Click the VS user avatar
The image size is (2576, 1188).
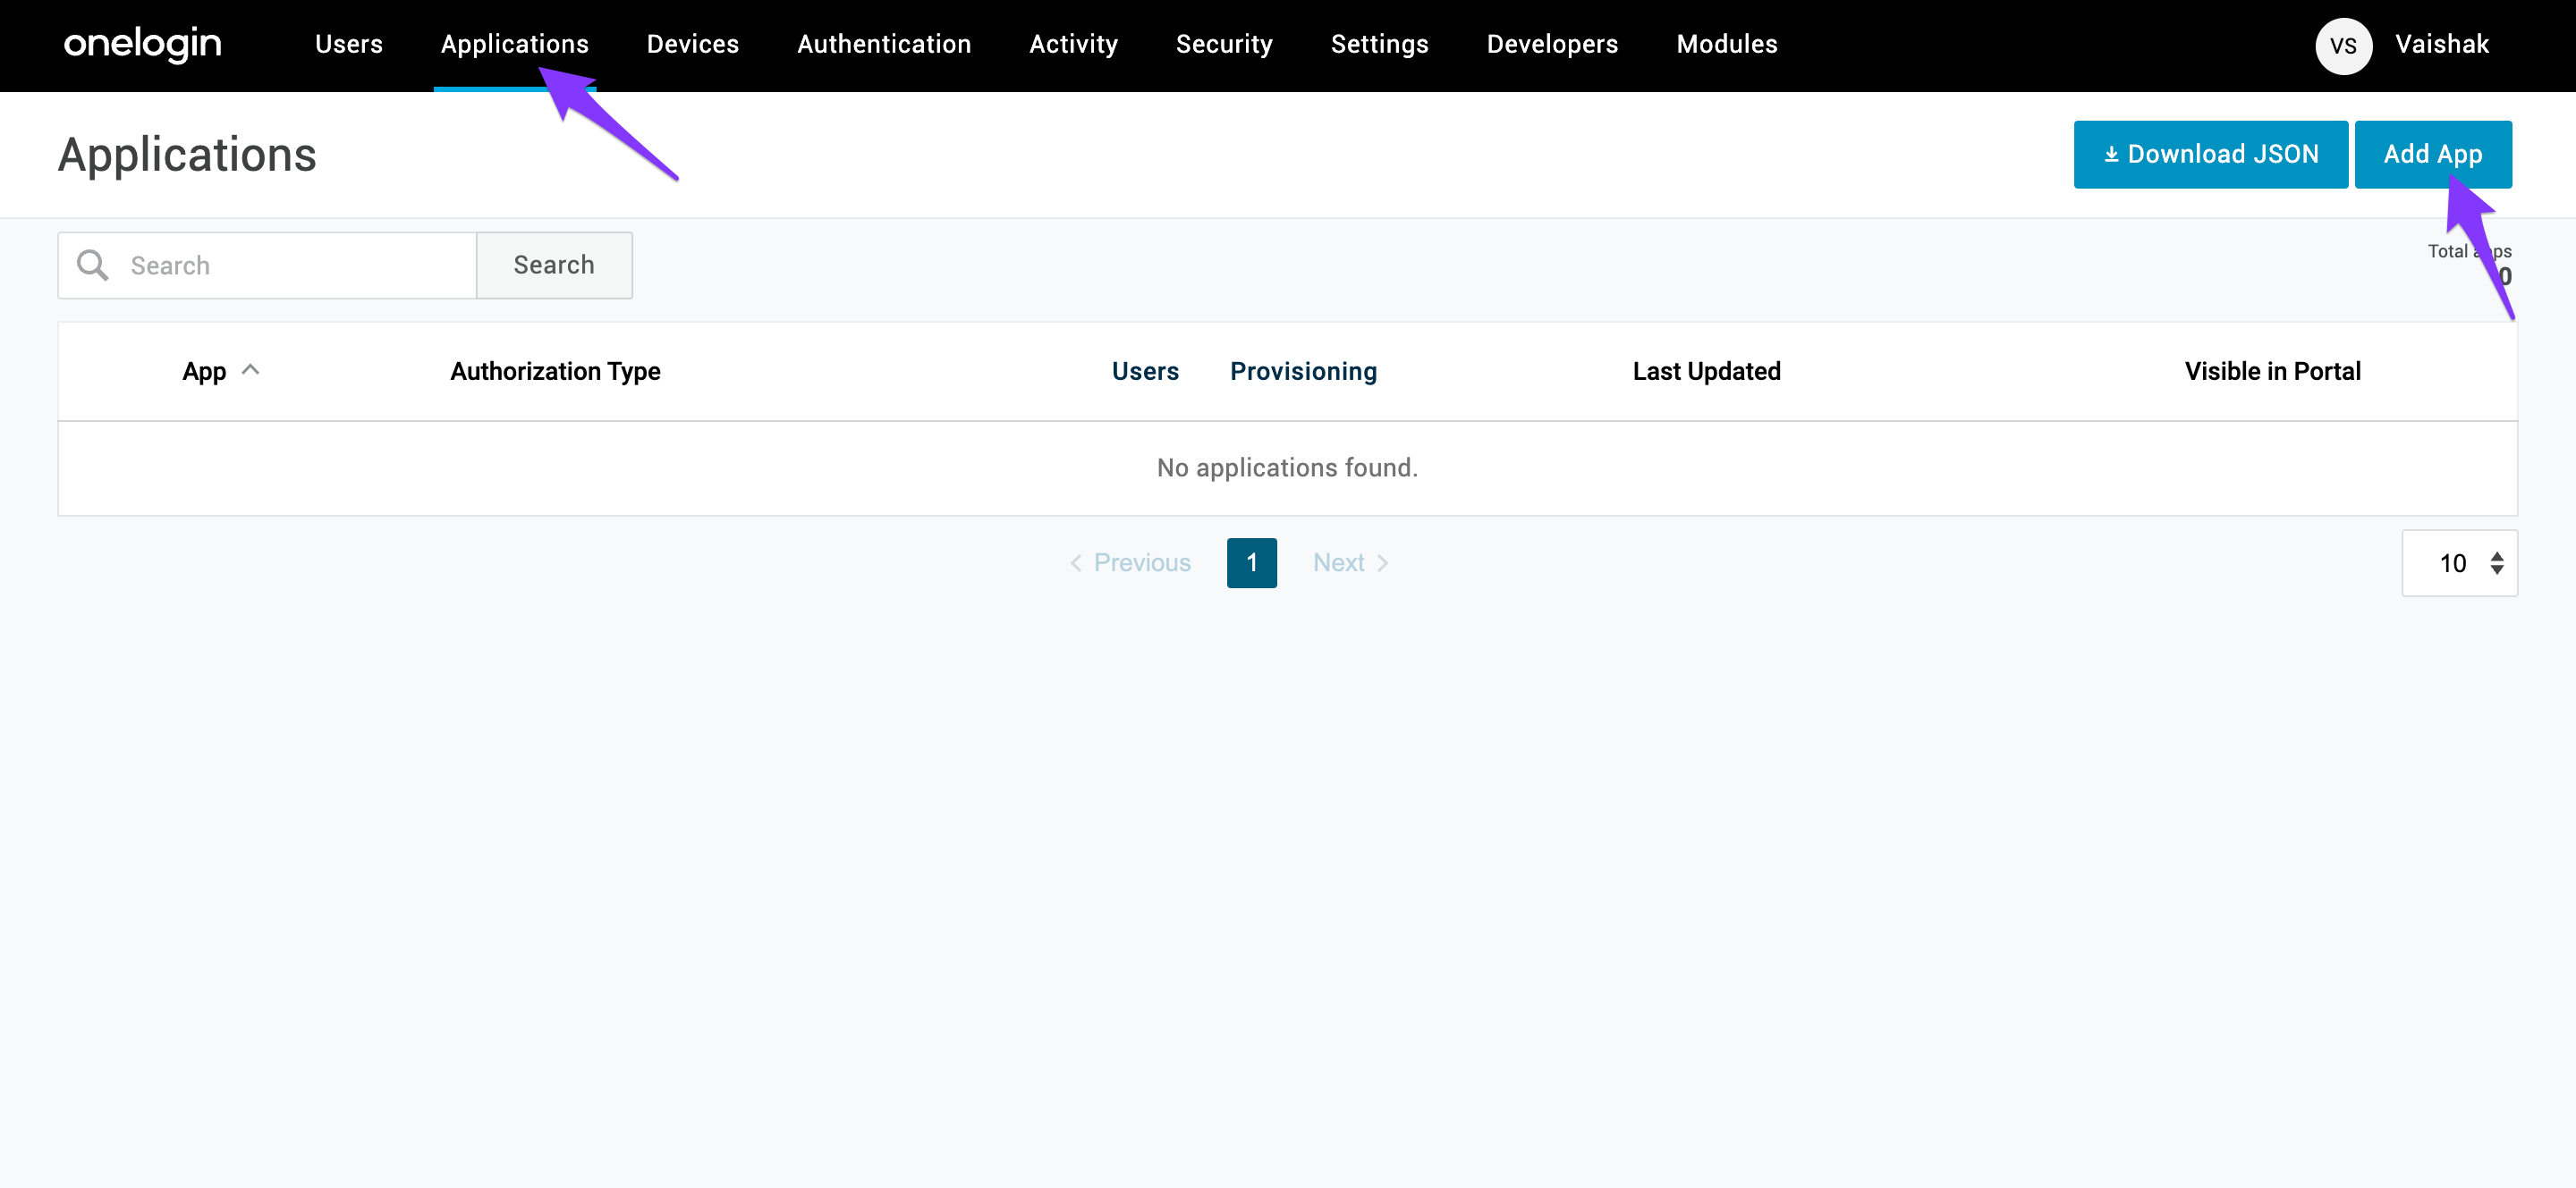(2343, 46)
